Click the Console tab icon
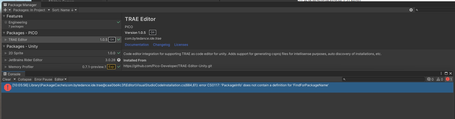The height and width of the screenshot is (119, 455). coord(5,74)
